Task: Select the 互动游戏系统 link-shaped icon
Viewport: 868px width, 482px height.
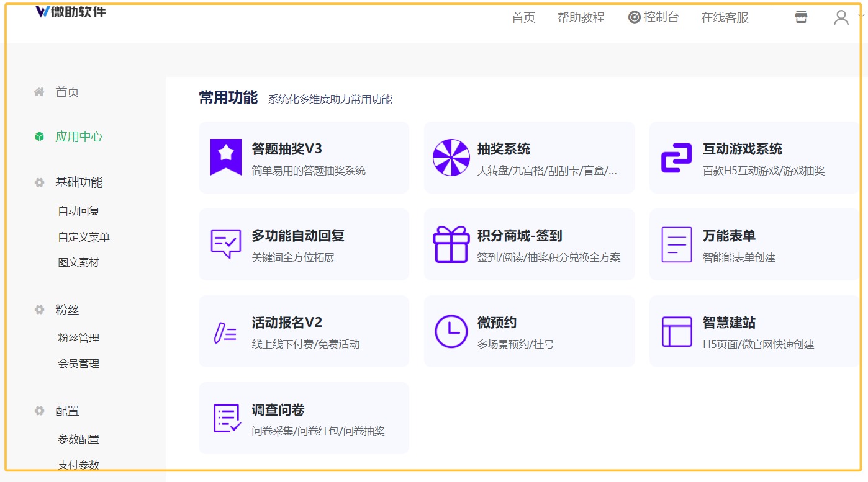Action: tap(676, 158)
